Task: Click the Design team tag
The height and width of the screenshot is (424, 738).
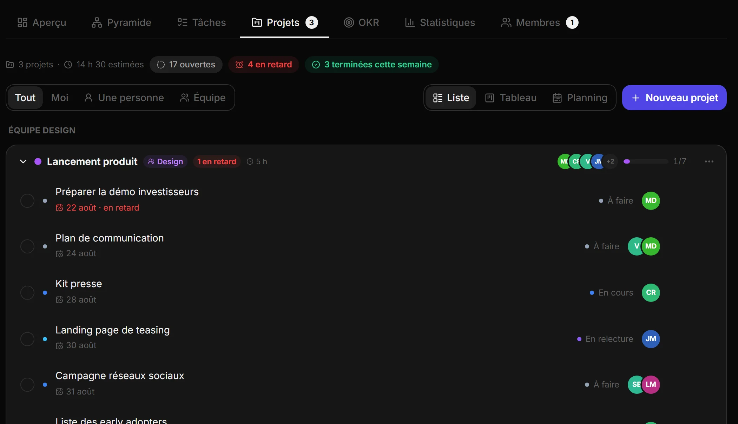Action: 165,161
